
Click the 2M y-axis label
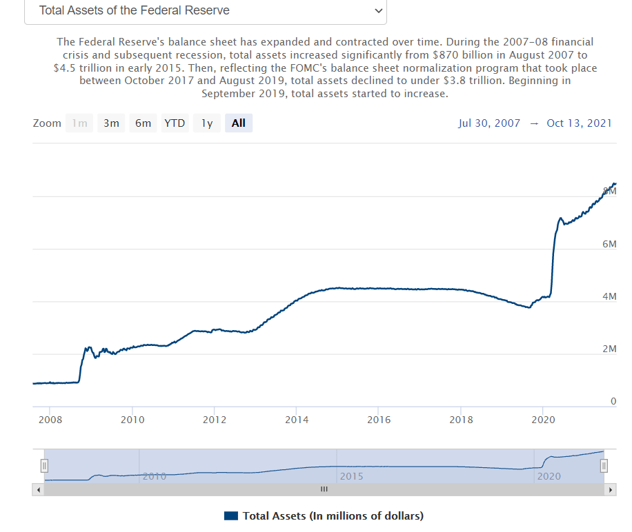click(x=609, y=349)
